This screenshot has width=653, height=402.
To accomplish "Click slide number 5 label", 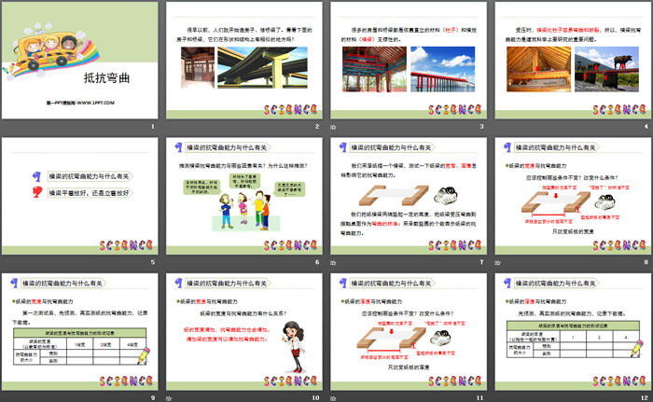I will click(x=153, y=262).
